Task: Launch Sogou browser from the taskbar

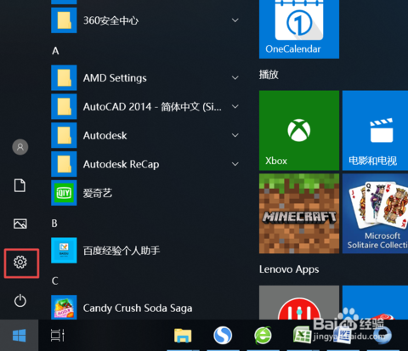Action: point(223,336)
